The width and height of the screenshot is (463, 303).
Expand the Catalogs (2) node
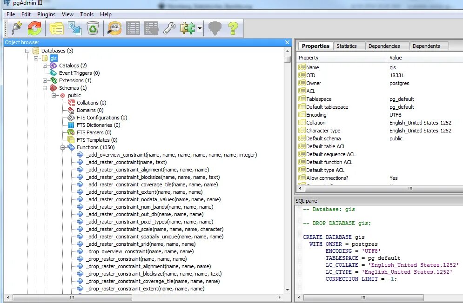45,66
